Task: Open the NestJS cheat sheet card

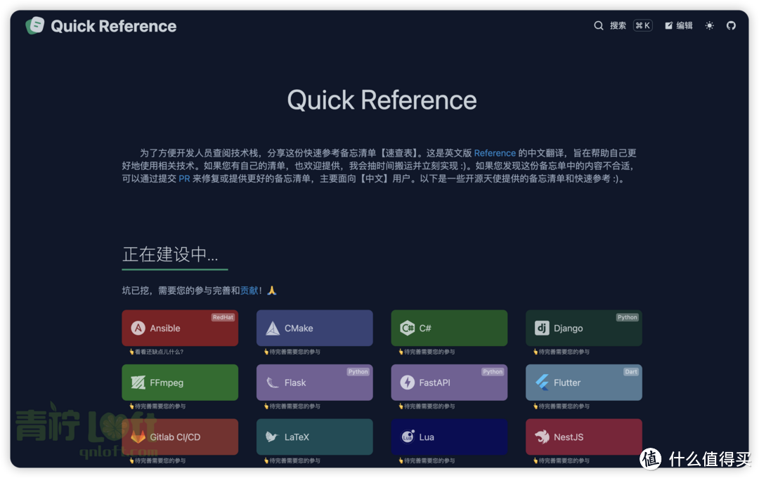Action: (584, 437)
